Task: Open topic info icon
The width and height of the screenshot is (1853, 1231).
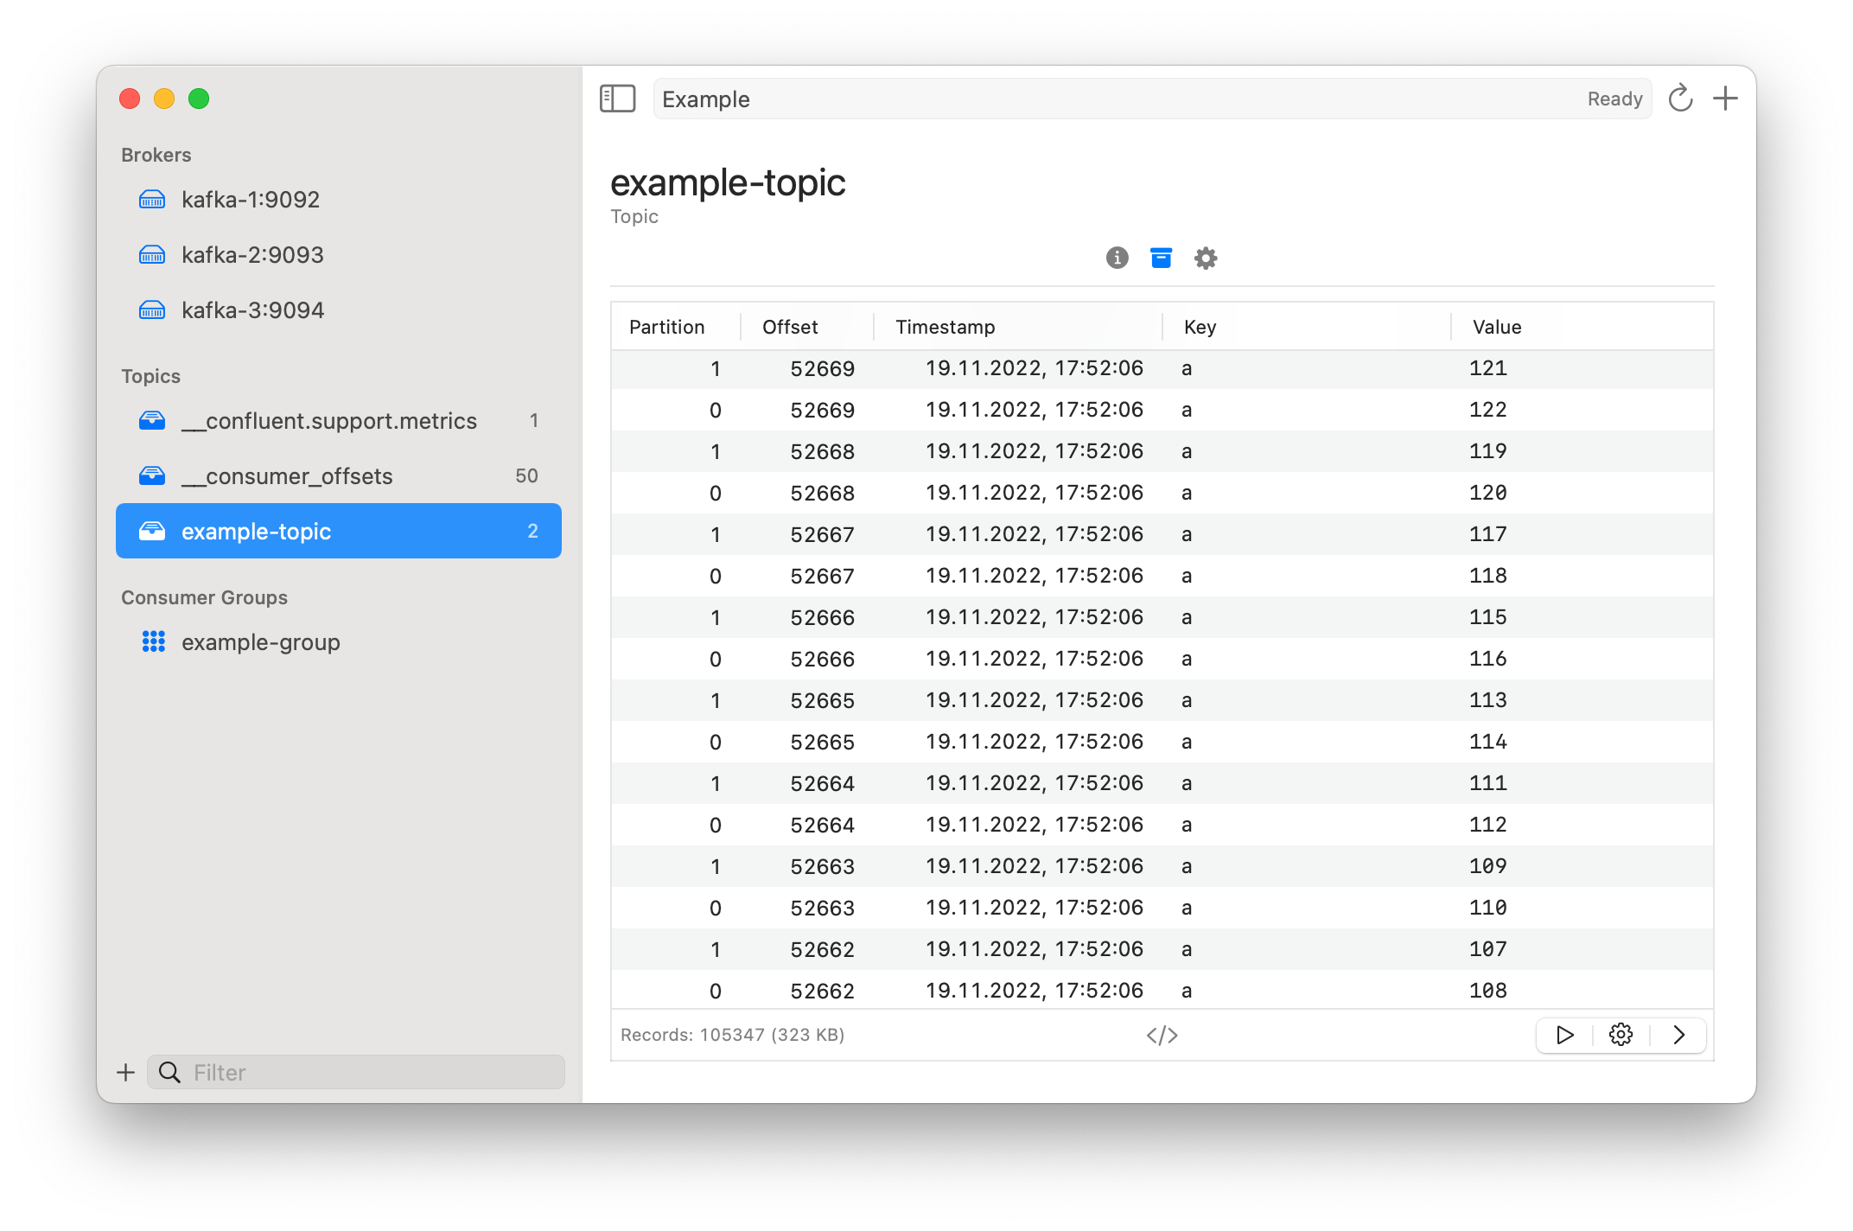Action: click(x=1117, y=258)
